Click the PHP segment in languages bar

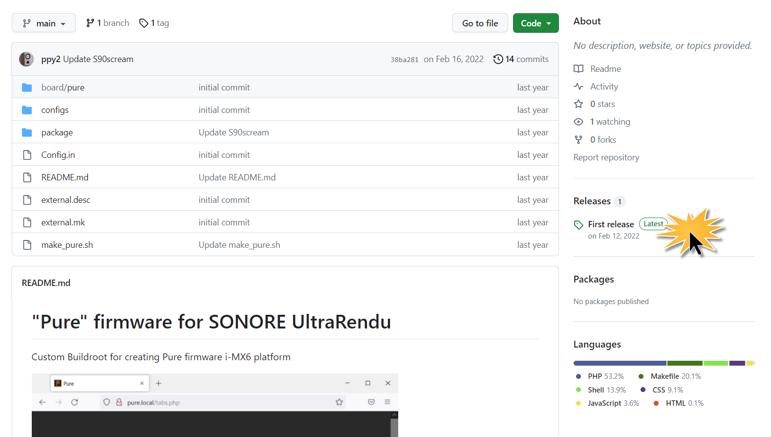pyautogui.click(x=620, y=363)
